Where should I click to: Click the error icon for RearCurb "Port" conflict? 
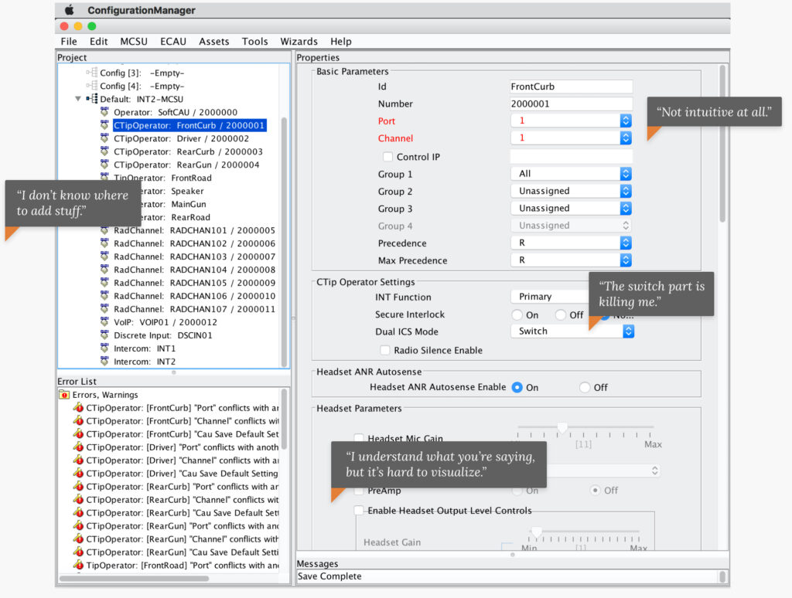click(x=78, y=487)
